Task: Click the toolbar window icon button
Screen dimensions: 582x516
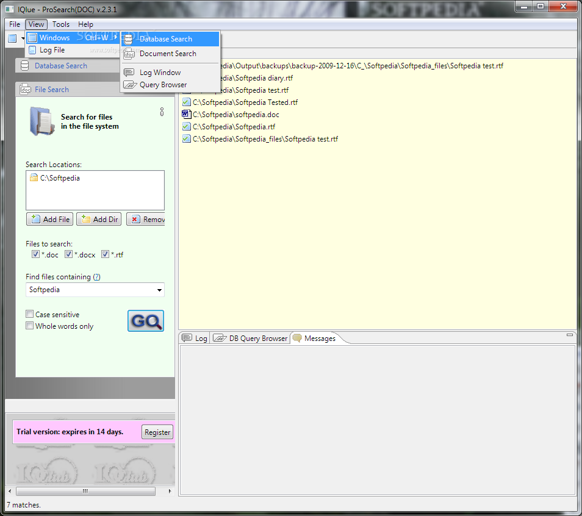Action: [x=12, y=38]
